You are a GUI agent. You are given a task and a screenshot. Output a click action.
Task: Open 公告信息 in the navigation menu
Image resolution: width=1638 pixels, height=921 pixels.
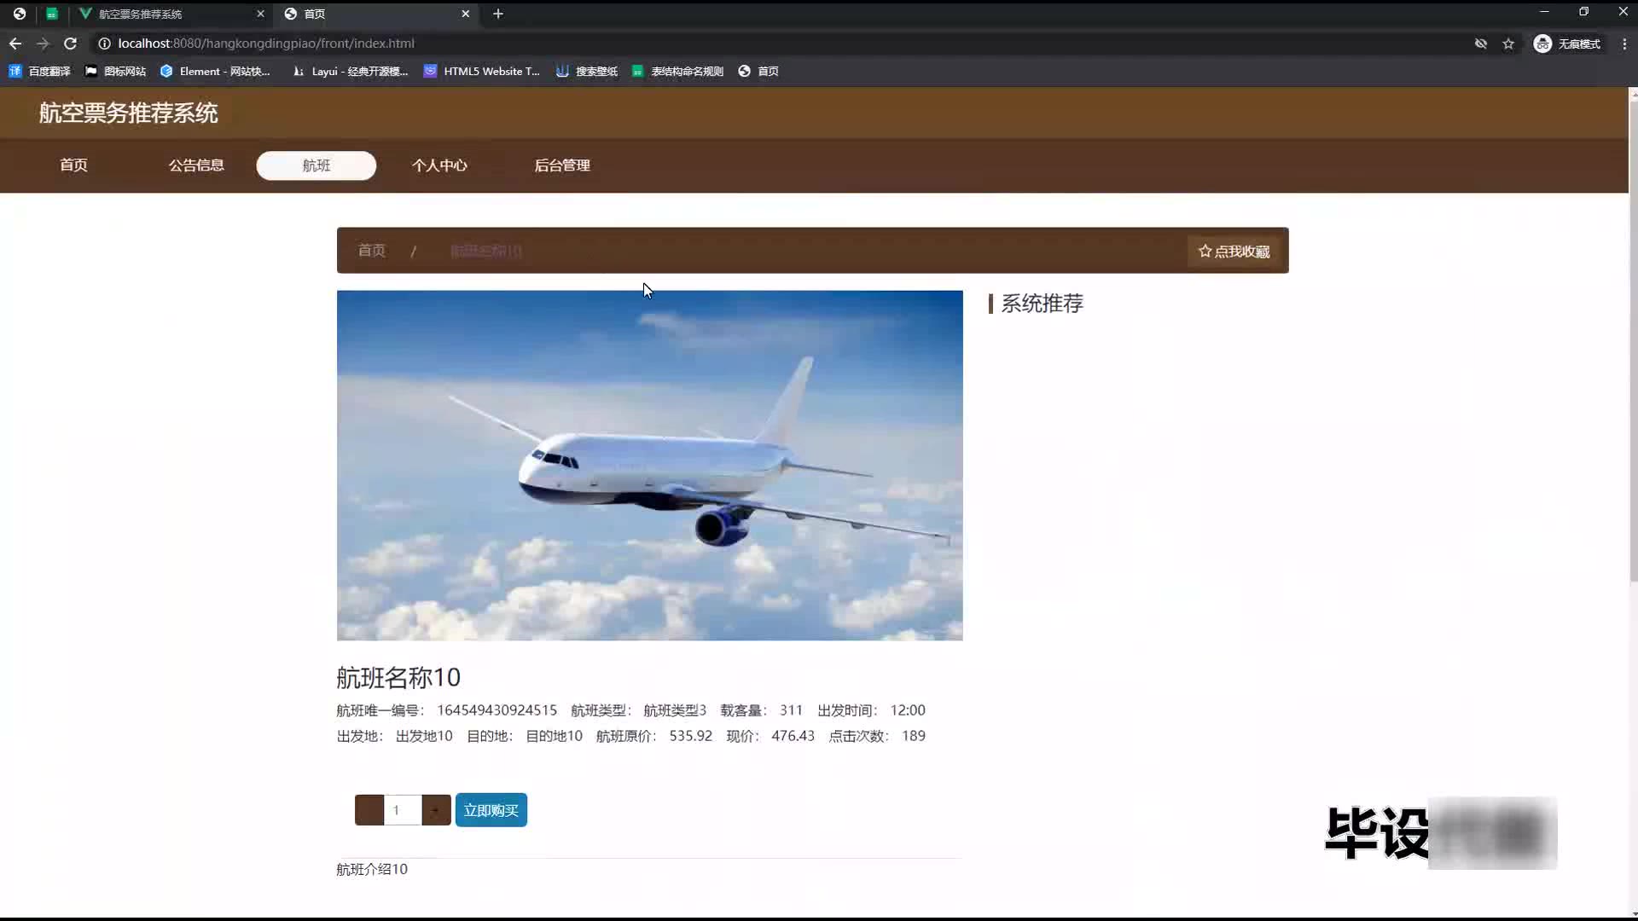coord(196,165)
